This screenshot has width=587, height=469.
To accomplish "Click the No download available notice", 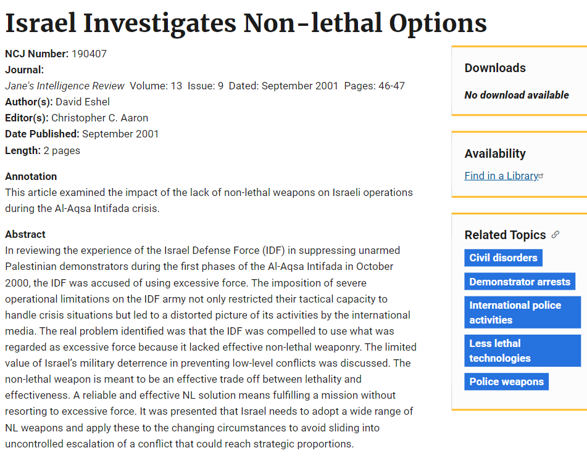I will click(x=517, y=95).
